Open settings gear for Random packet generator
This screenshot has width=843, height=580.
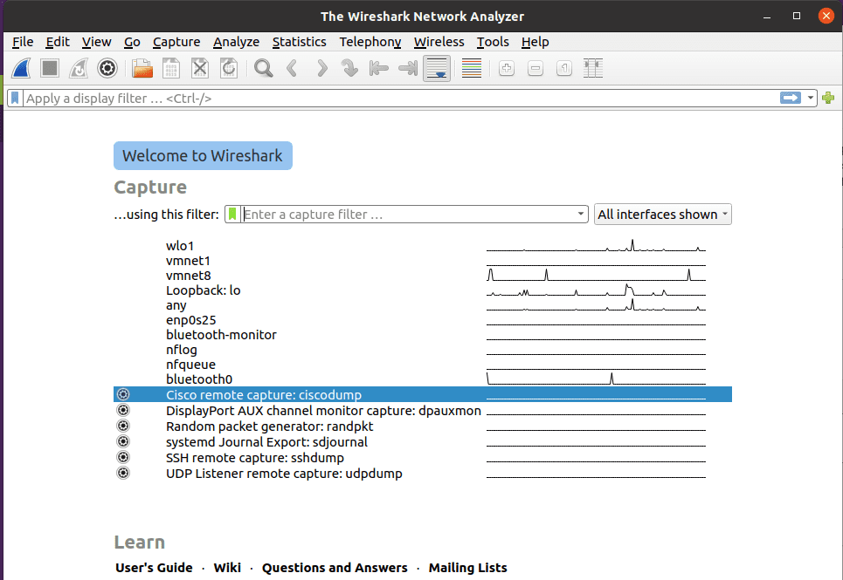[x=123, y=426]
